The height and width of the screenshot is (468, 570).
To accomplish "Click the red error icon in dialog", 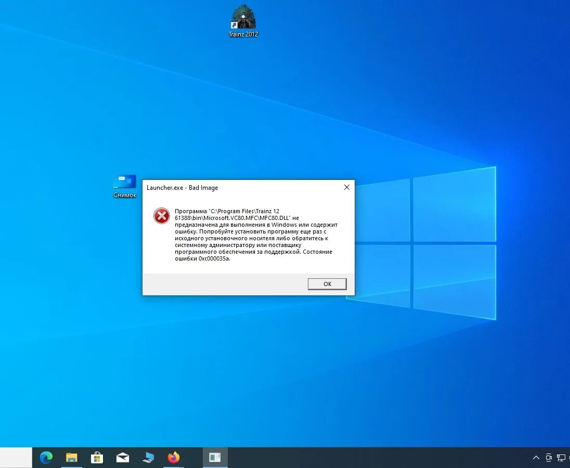I will tap(161, 216).
